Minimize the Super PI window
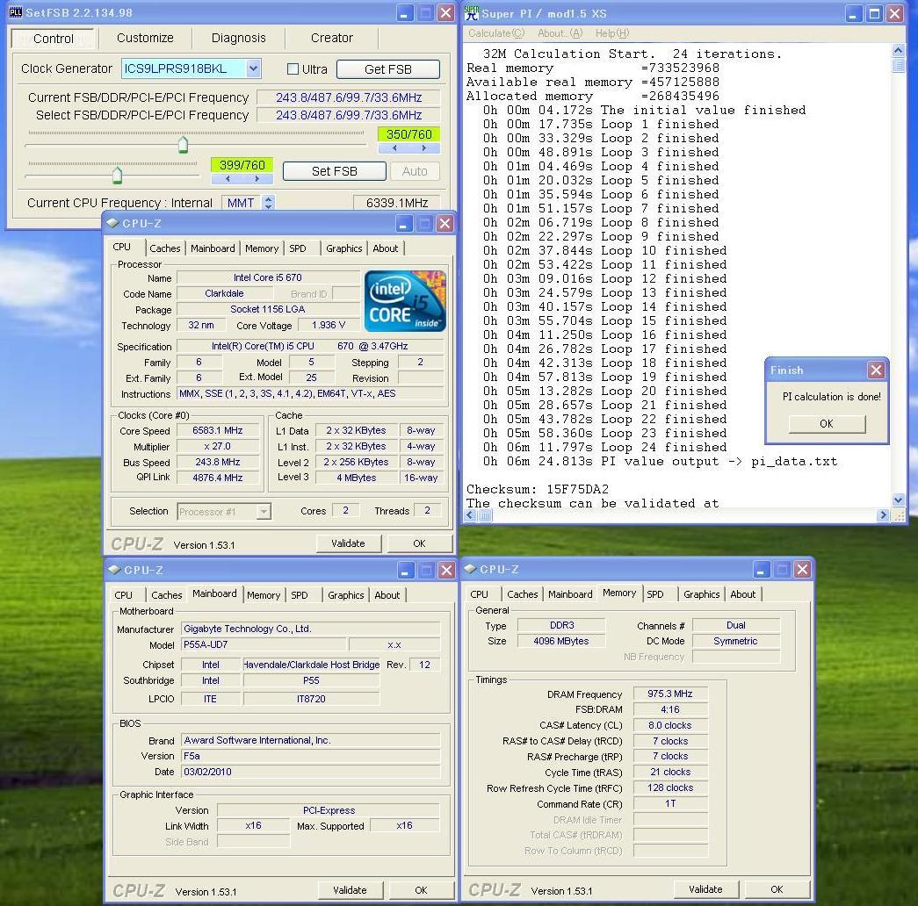Screen dimensions: 918x906 coord(854,13)
